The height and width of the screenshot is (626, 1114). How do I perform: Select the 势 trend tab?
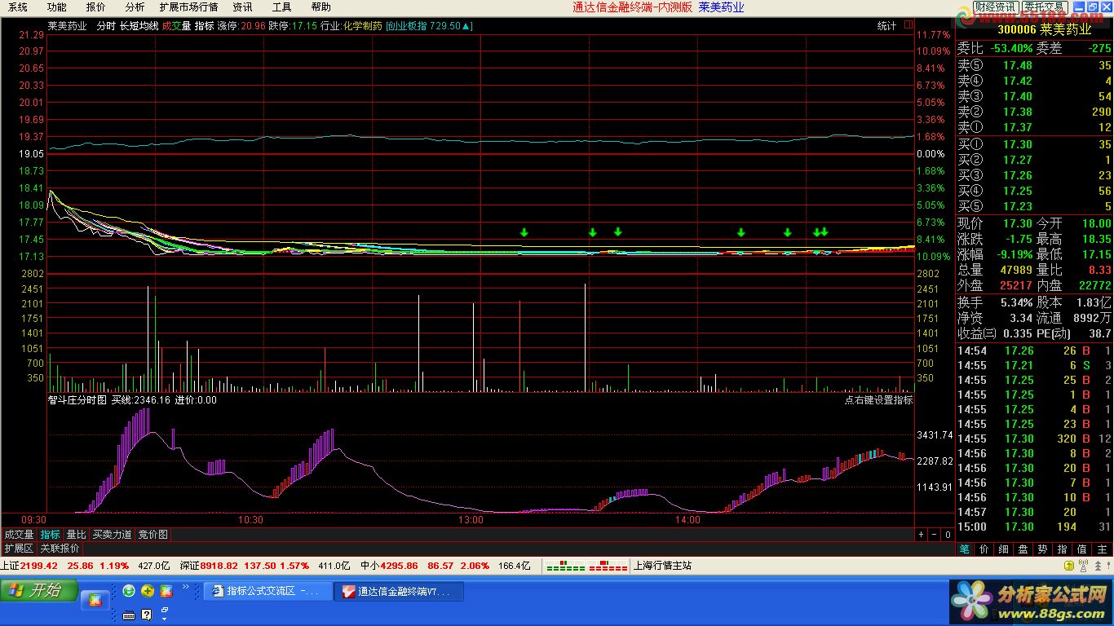click(x=1042, y=549)
